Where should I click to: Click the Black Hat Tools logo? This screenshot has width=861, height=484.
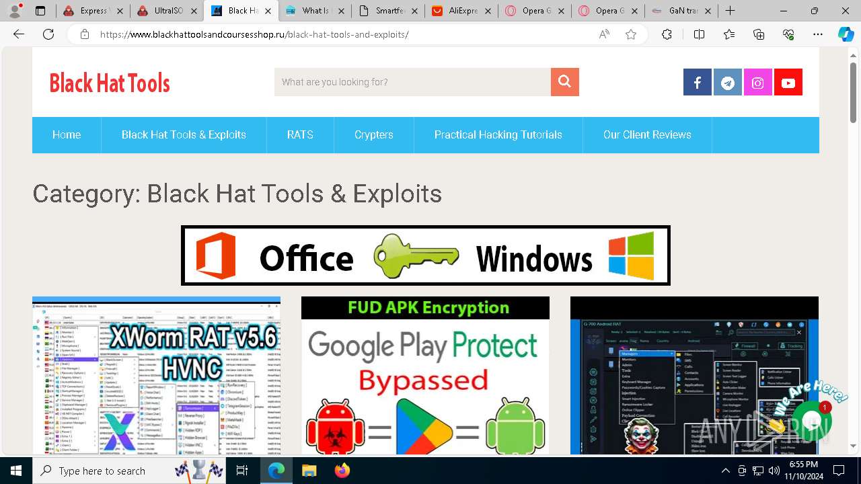click(110, 83)
